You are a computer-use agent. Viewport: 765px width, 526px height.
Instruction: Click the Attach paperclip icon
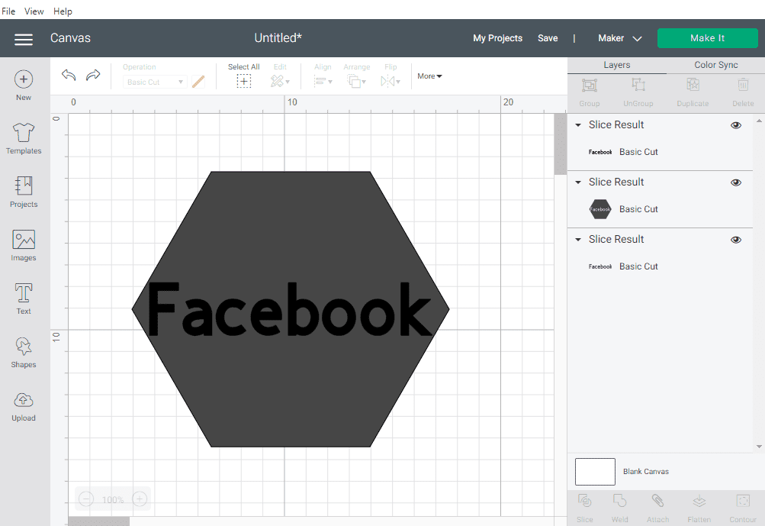[657, 501]
